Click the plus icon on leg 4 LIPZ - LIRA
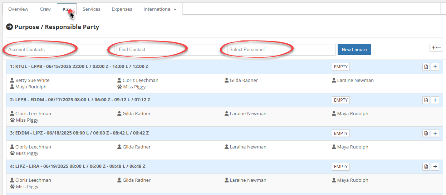Image resolution: width=446 pixels, height=195 pixels. tap(435, 167)
